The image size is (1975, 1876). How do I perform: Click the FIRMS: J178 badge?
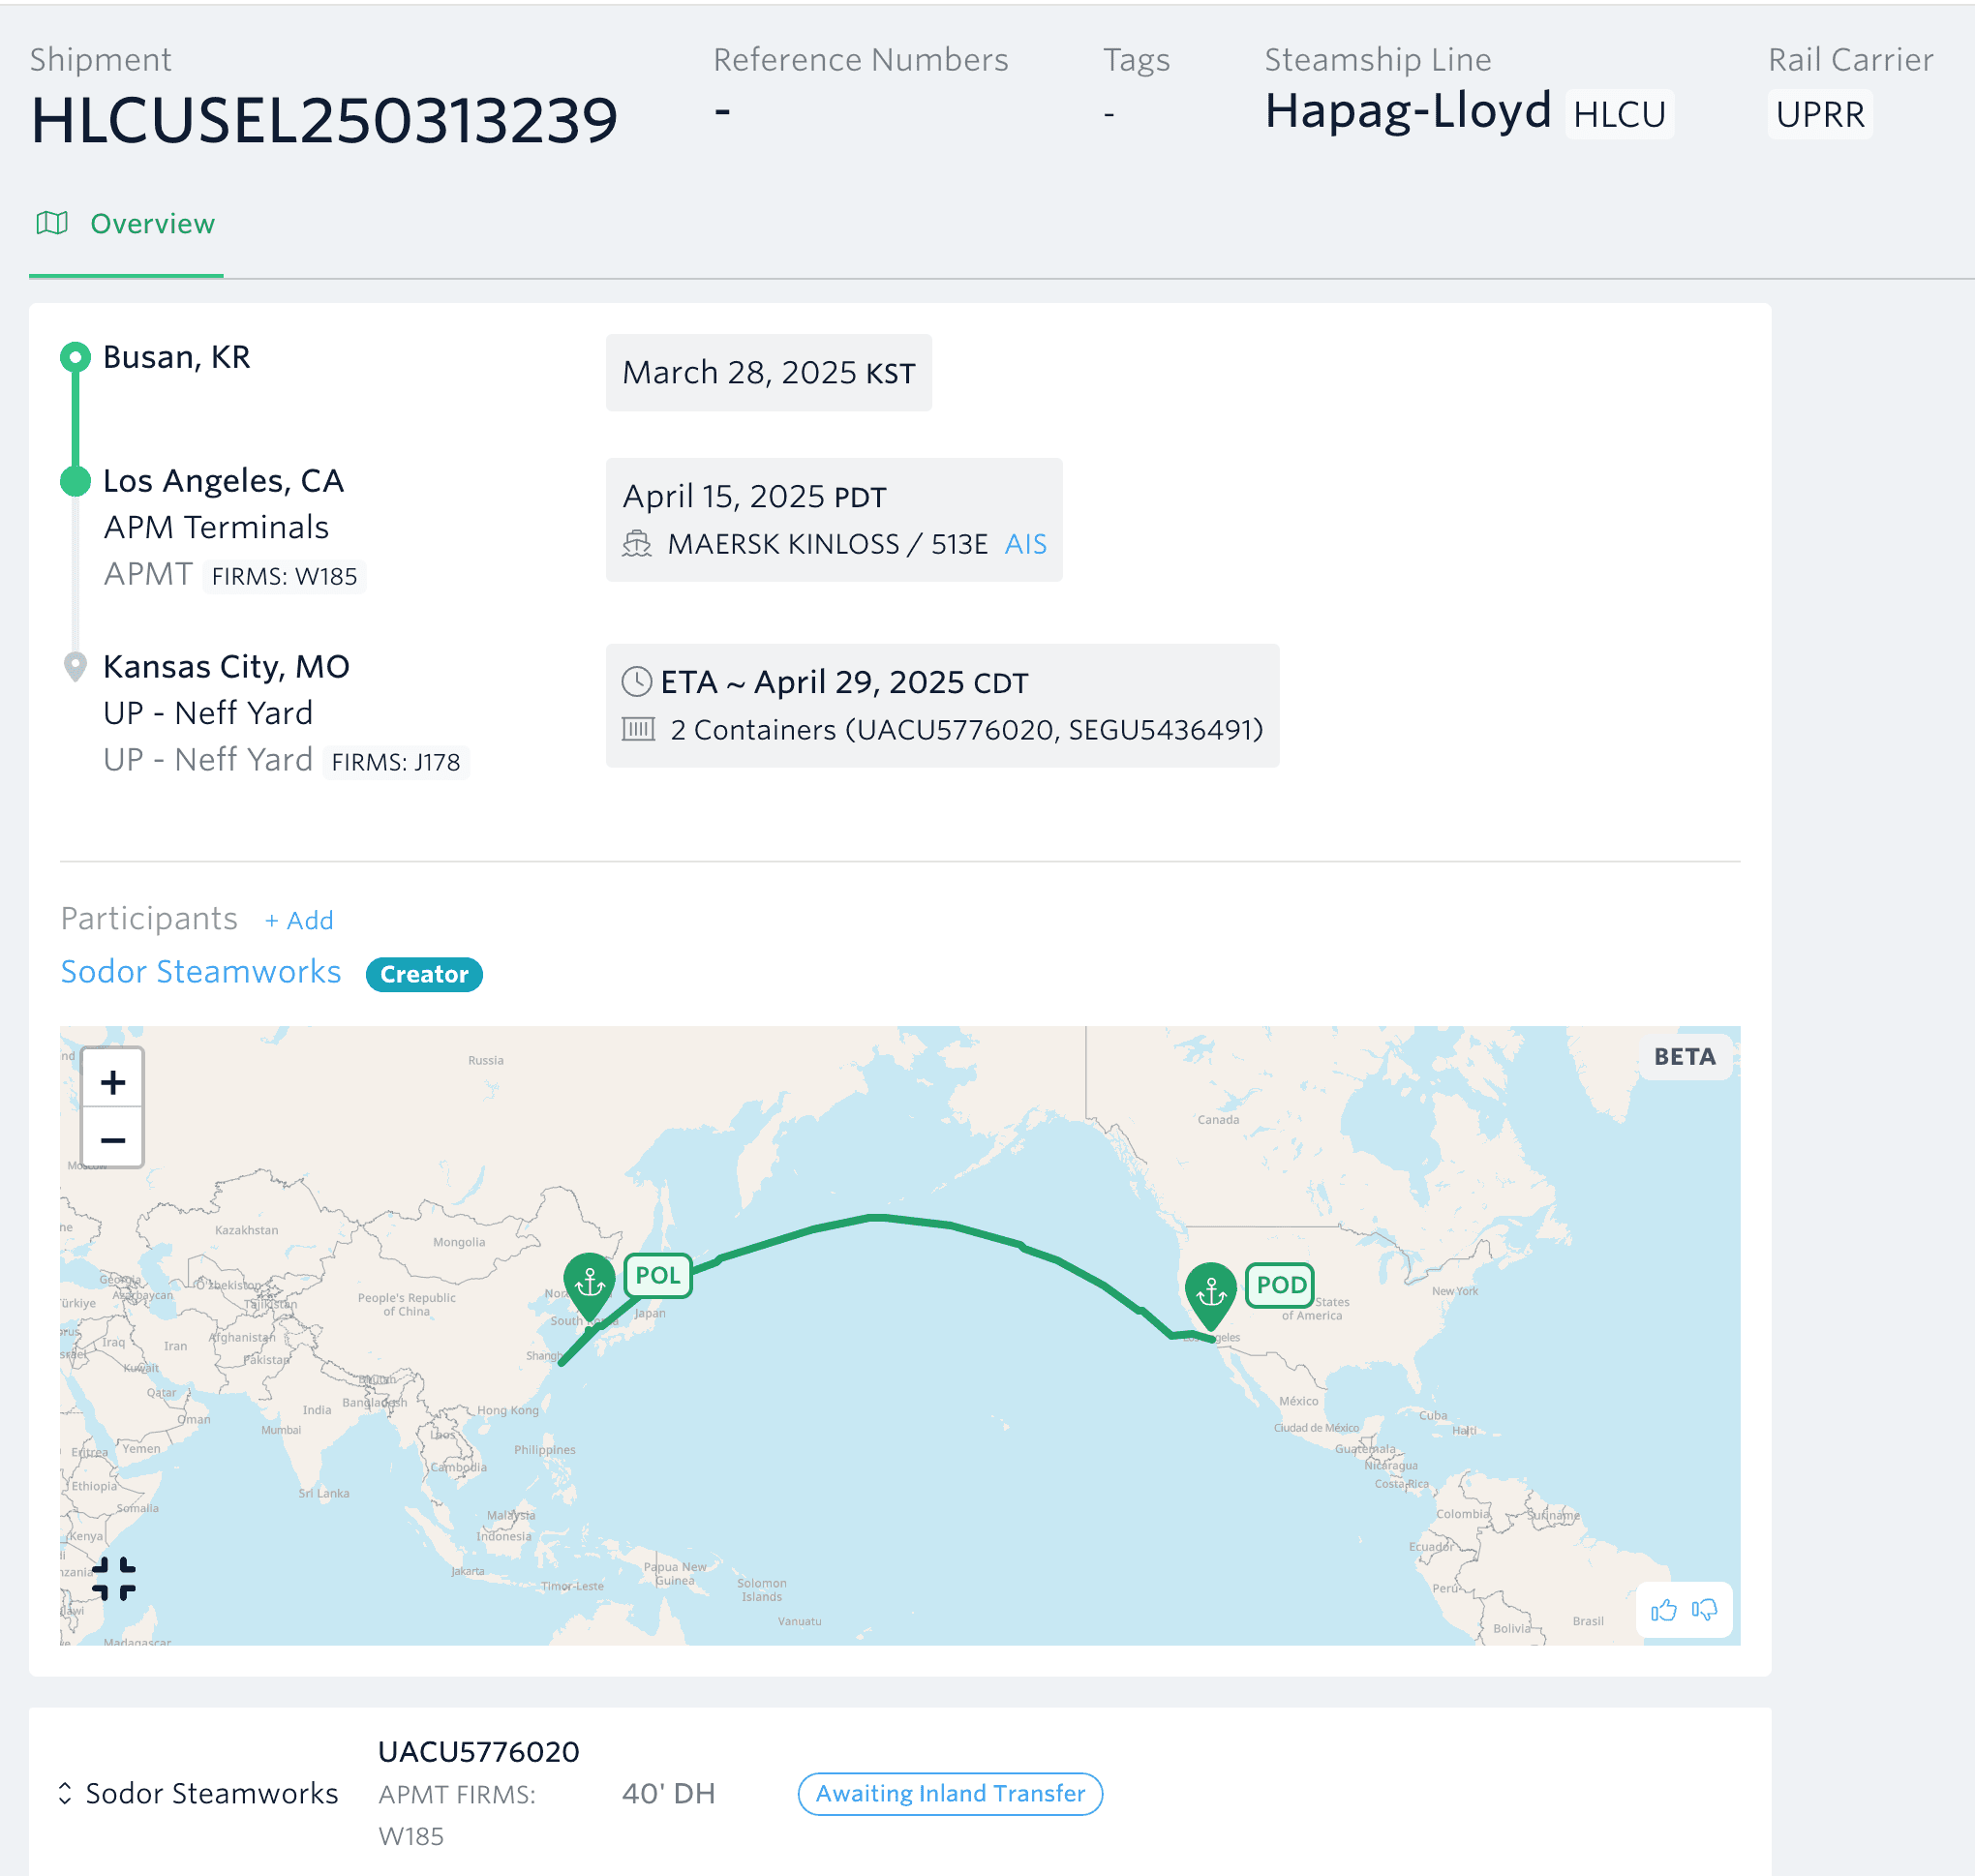tap(396, 763)
